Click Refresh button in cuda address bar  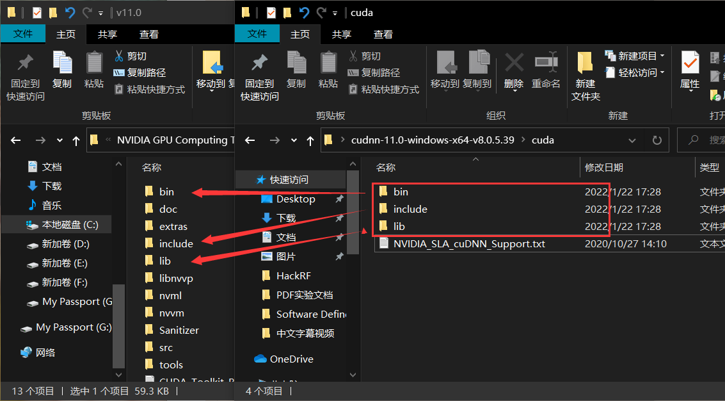tap(657, 140)
